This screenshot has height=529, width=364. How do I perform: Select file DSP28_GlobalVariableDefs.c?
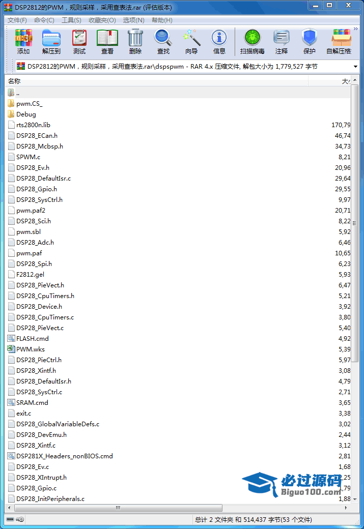pyautogui.click(x=58, y=424)
